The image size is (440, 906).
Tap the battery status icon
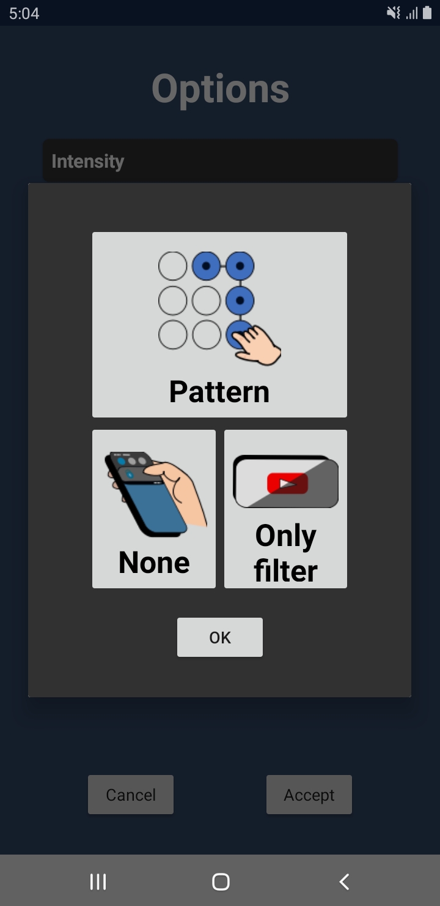coord(427,13)
